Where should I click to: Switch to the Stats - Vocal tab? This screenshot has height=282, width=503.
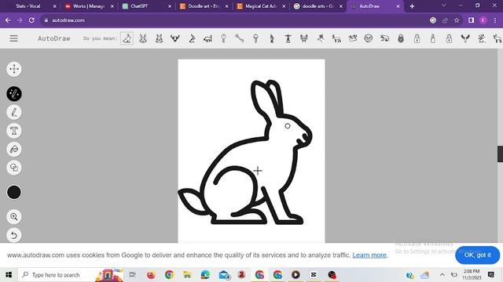point(28,6)
